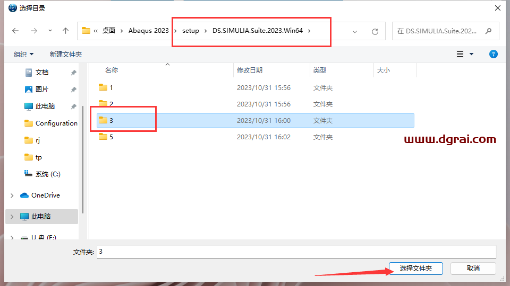Expand chevron after Abaqus 2023 breadcrumb
The width and height of the screenshot is (510, 286).
tap(175, 31)
